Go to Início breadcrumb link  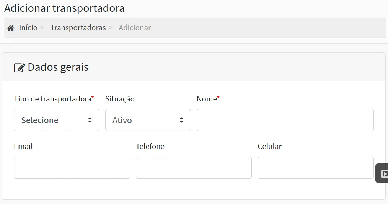coord(28,28)
